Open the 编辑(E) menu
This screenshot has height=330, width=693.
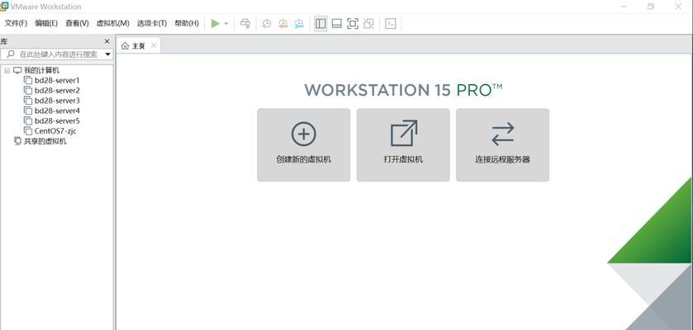[x=46, y=23]
